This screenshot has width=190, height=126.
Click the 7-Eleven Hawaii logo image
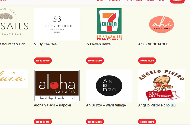[109, 24]
